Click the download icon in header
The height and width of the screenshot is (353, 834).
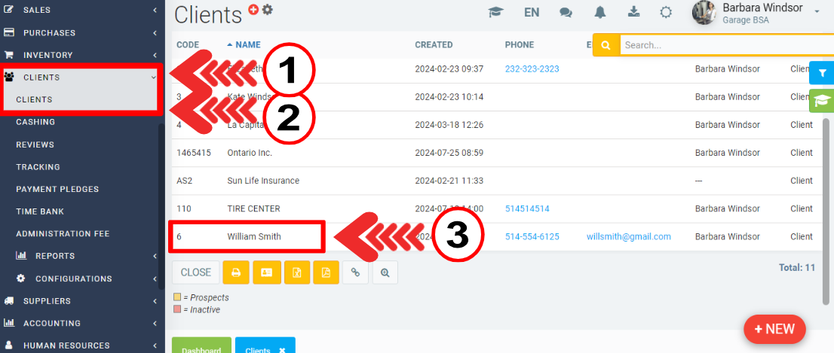[x=634, y=12]
